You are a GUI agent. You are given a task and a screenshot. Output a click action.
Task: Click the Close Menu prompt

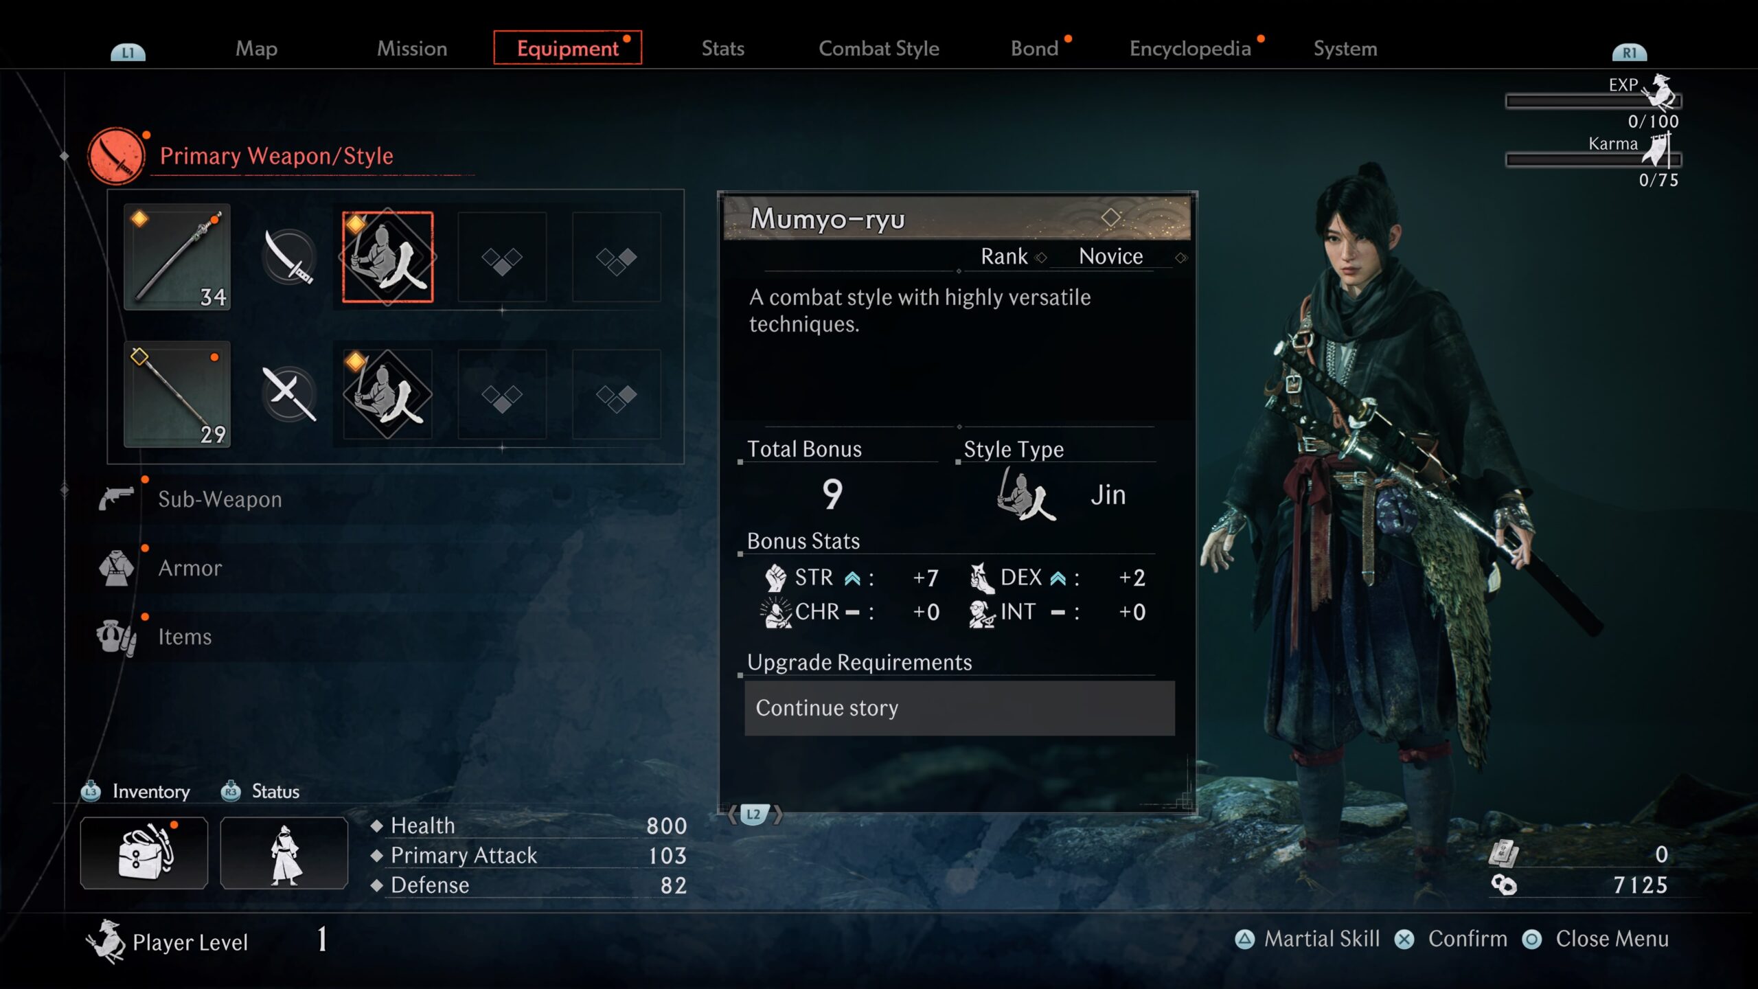tap(1595, 939)
